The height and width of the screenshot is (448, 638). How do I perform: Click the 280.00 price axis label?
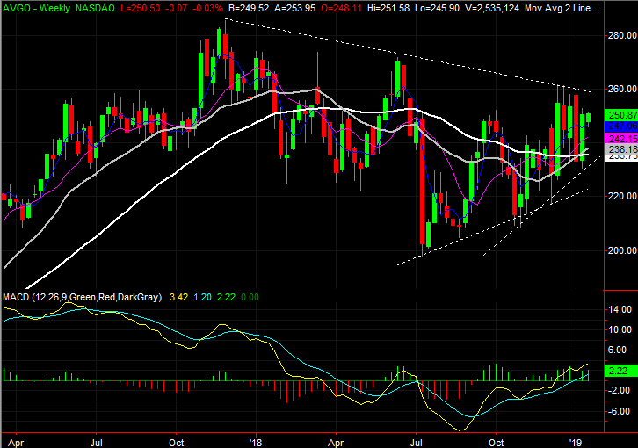tap(620, 36)
